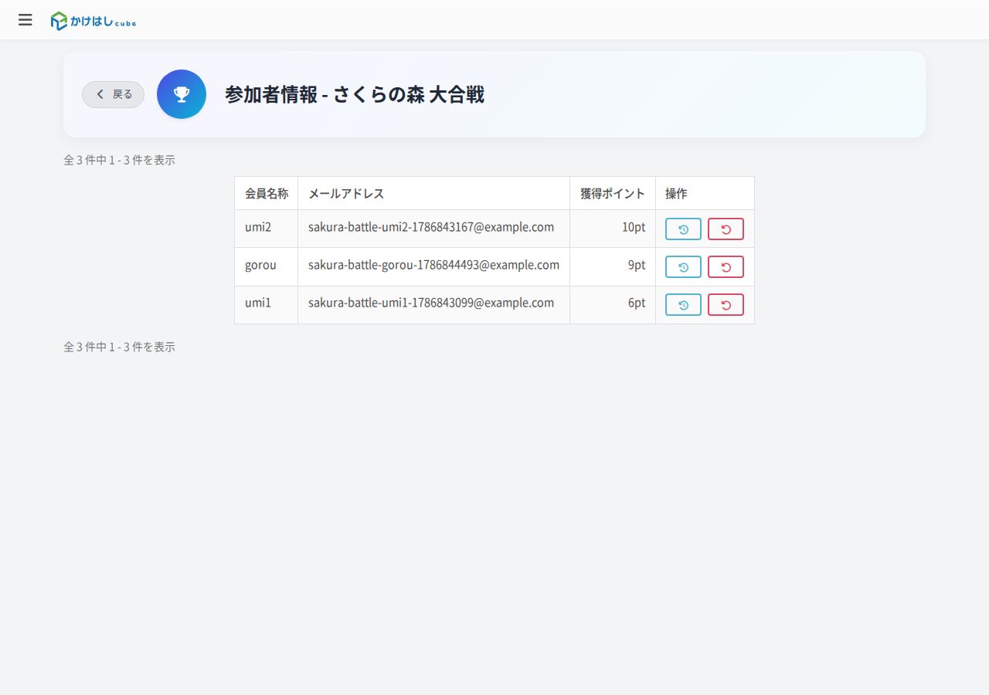Click the 9pt points value
Image resolution: width=989 pixels, height=695 pixels.
coord(637,265)
